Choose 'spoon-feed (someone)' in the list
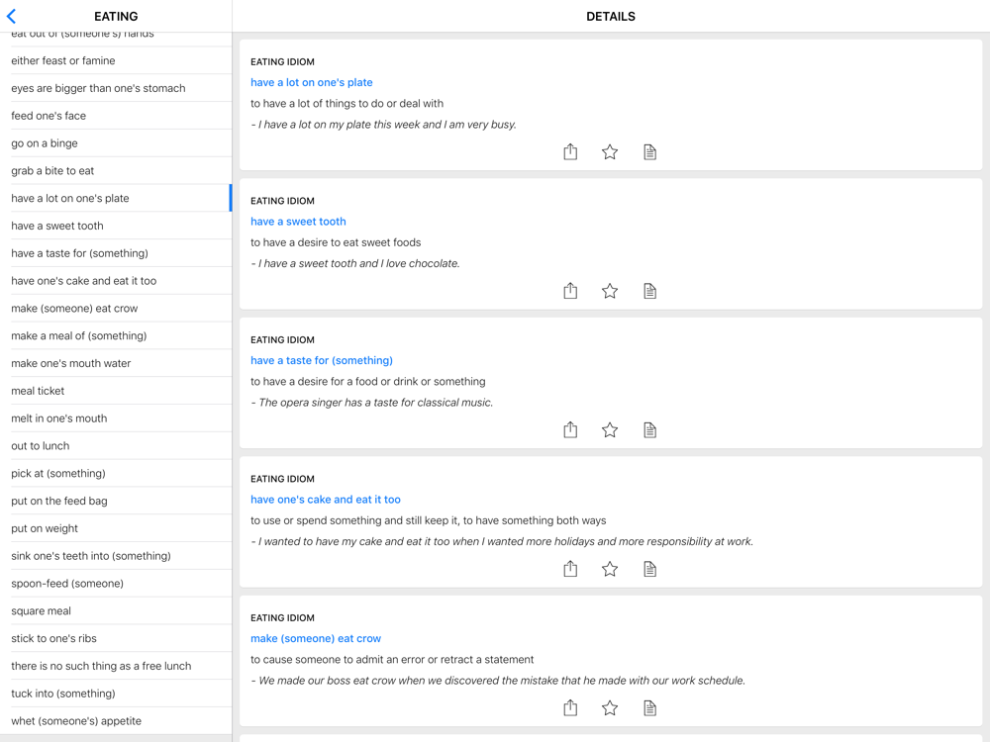 [x=67, y=583]
